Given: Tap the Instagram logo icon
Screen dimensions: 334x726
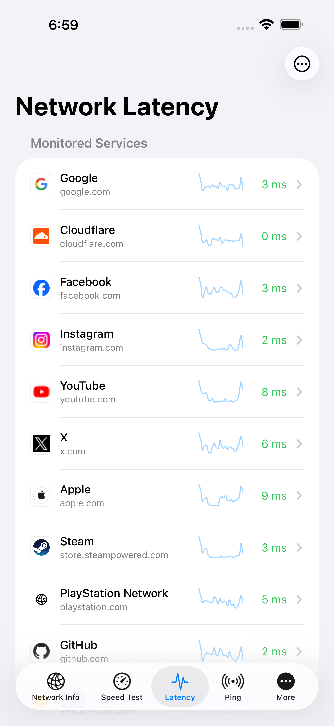Looking at the screenshot, I should (41, 340).
